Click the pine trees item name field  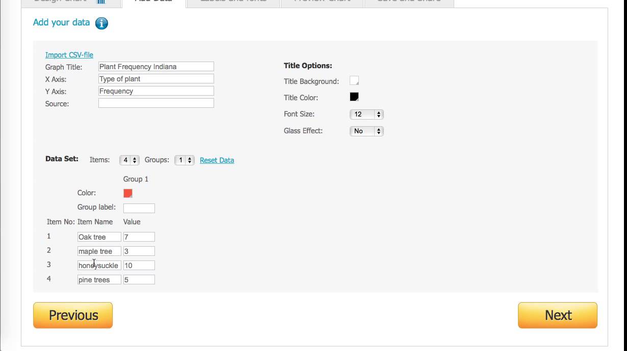[x=99, y=280]
